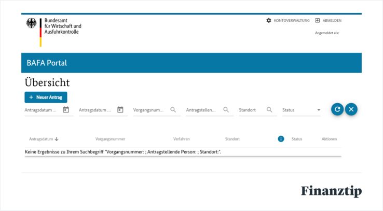Click Bundesamt für Wirtschaft und Ausfuhrkontrolle text
Image resolution: width=383 pixels, height=211 pixels.
coord(63,26)
